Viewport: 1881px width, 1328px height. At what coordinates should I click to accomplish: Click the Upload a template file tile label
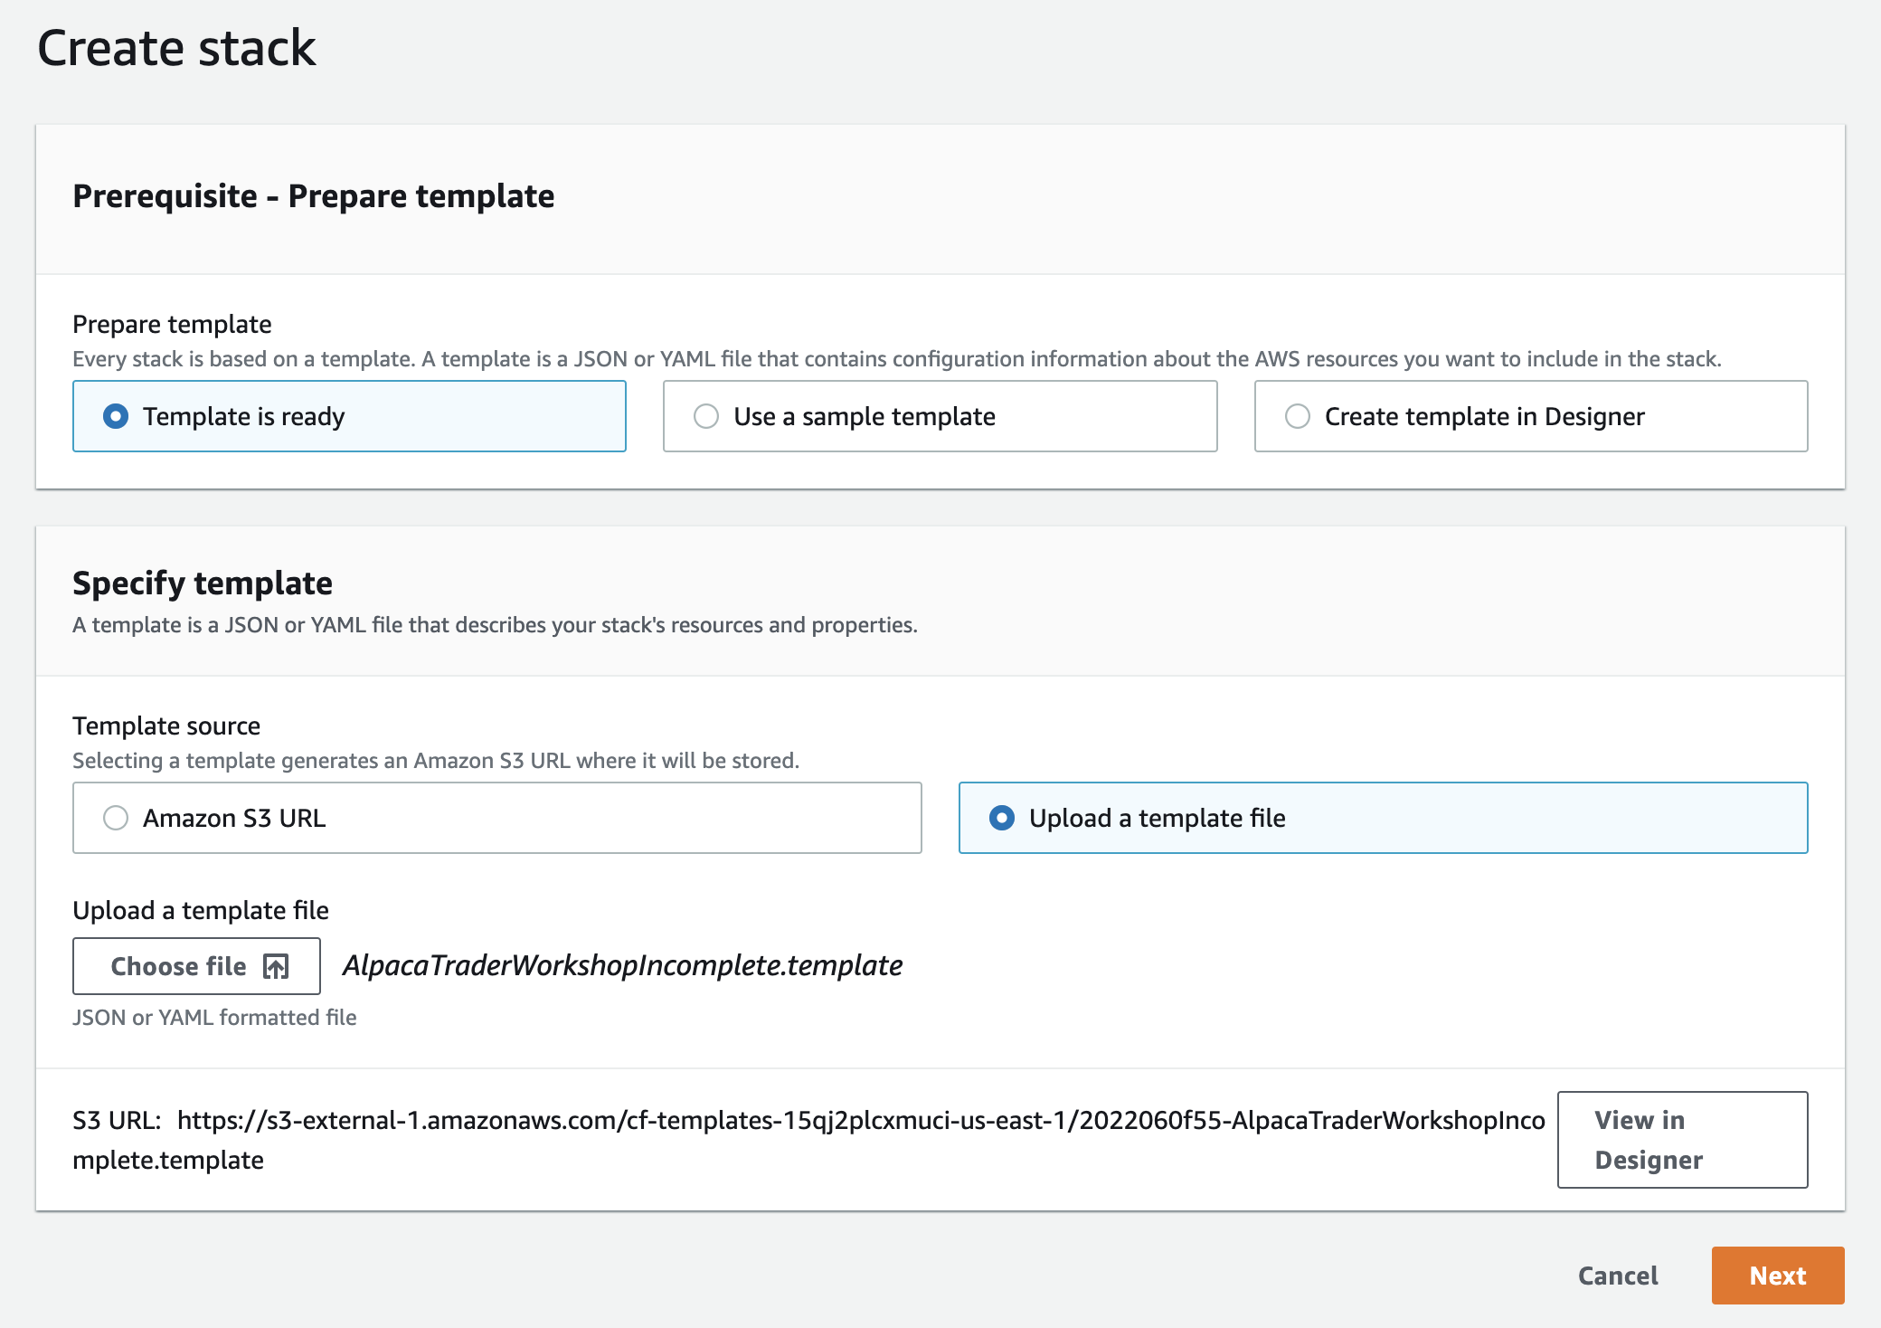pyautogui.click(x=1157, y=818)
